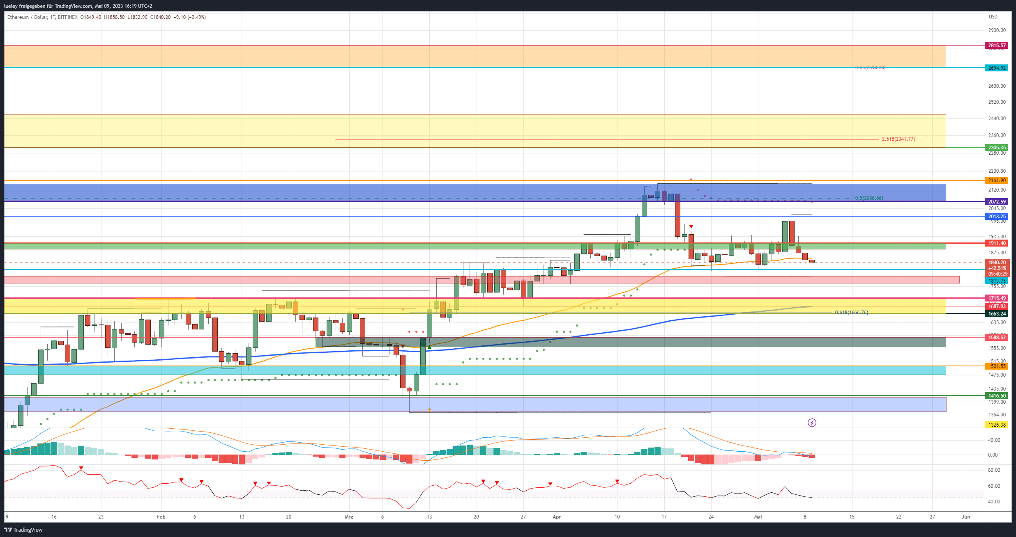This screenshot has height=537, width=1016.
Task: Click the close value C1840.20
Action: click(x=160, y=17)
